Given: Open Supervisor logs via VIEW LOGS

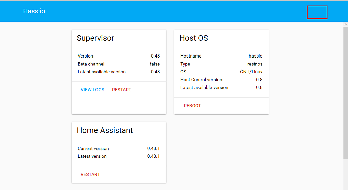Looking at the screenshot, I should coord(92,90).
